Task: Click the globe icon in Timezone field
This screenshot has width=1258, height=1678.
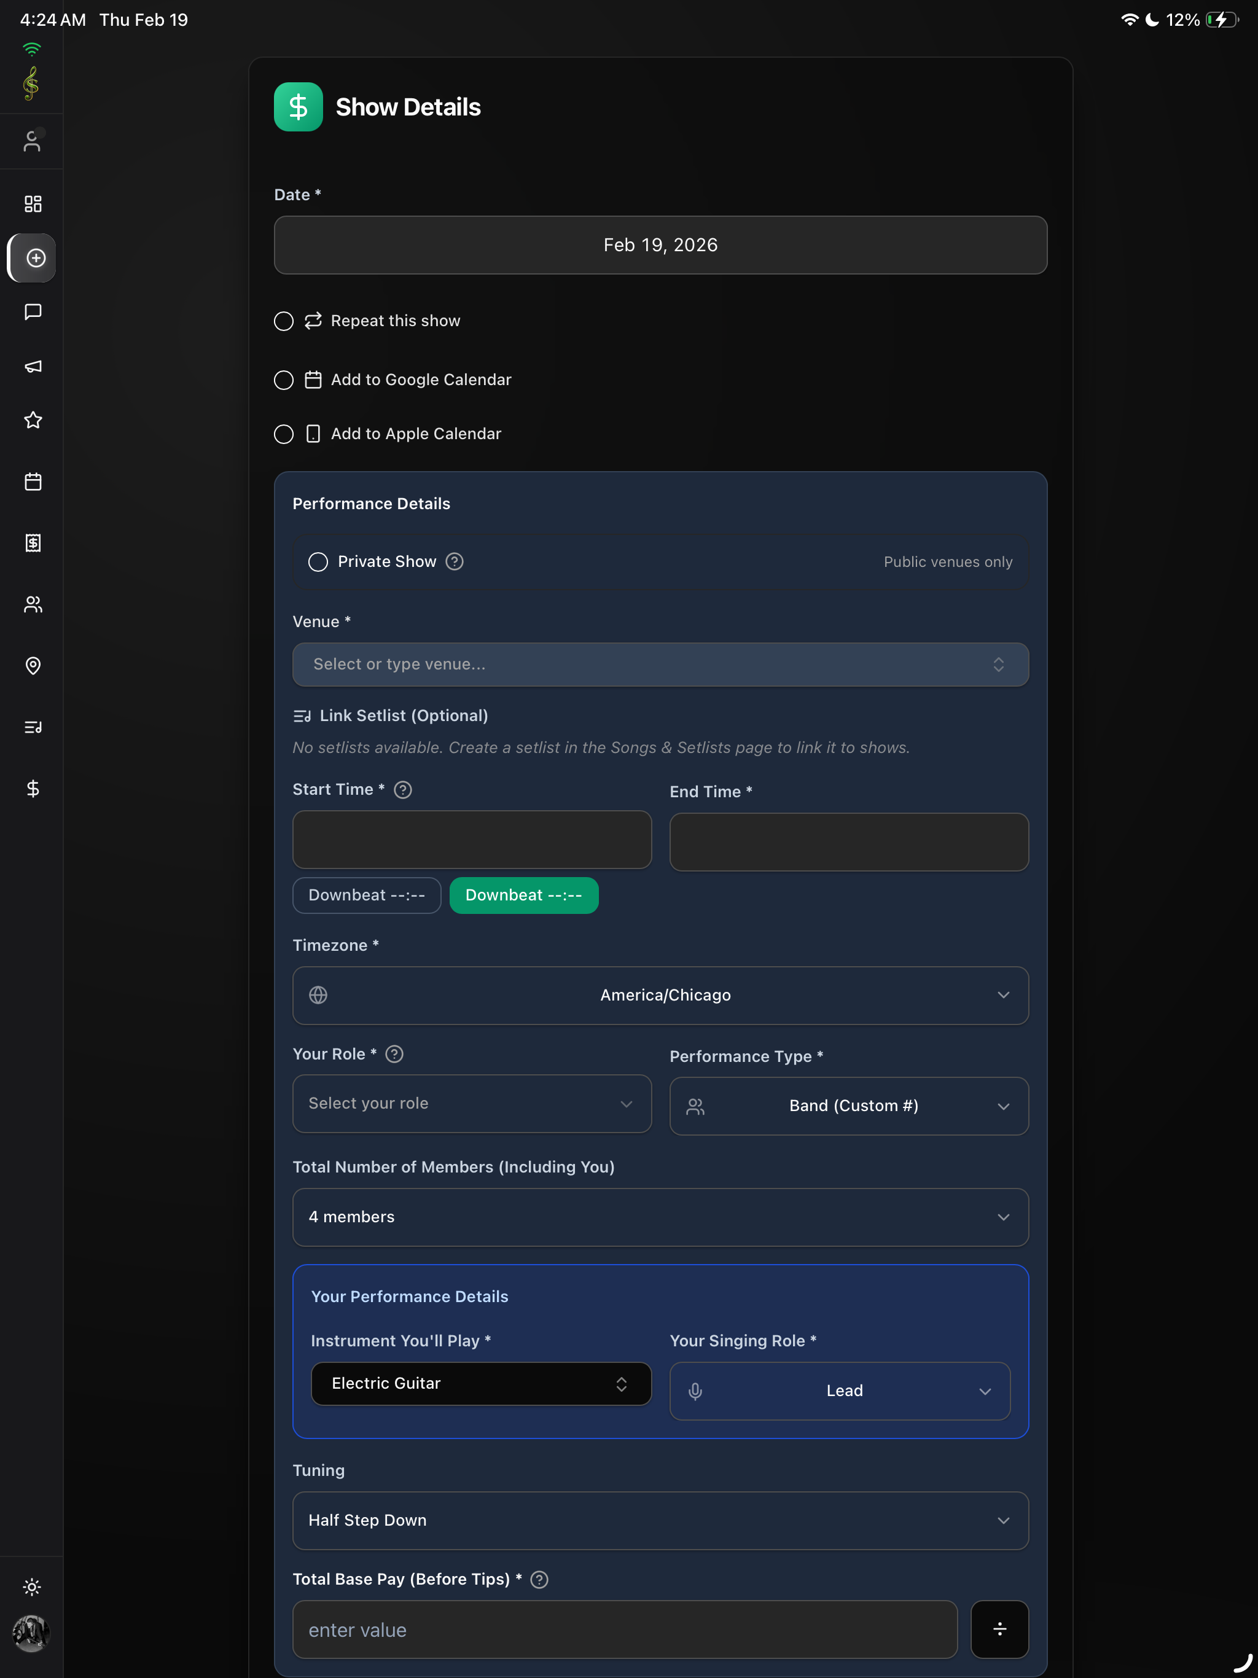Action: [x=319, y=995]
